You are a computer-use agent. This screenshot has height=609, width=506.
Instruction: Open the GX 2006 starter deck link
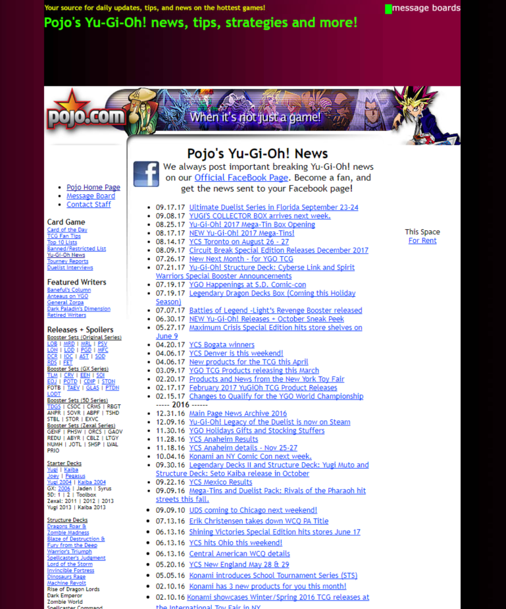point(64,489)
